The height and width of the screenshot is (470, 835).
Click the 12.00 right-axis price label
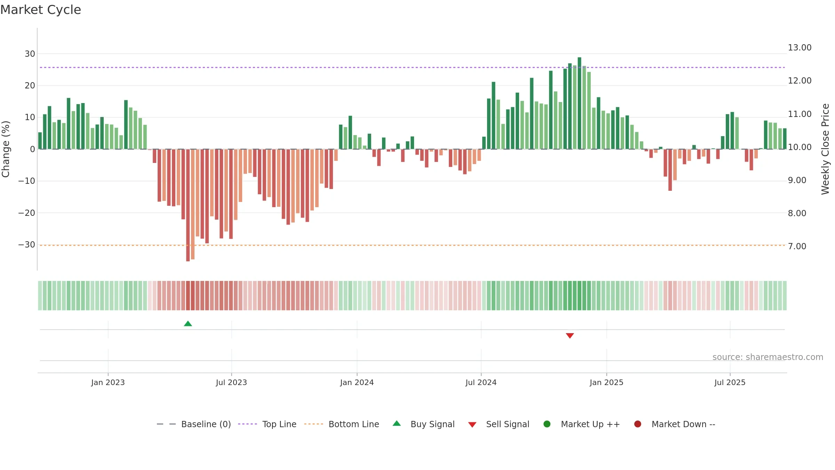800,81
